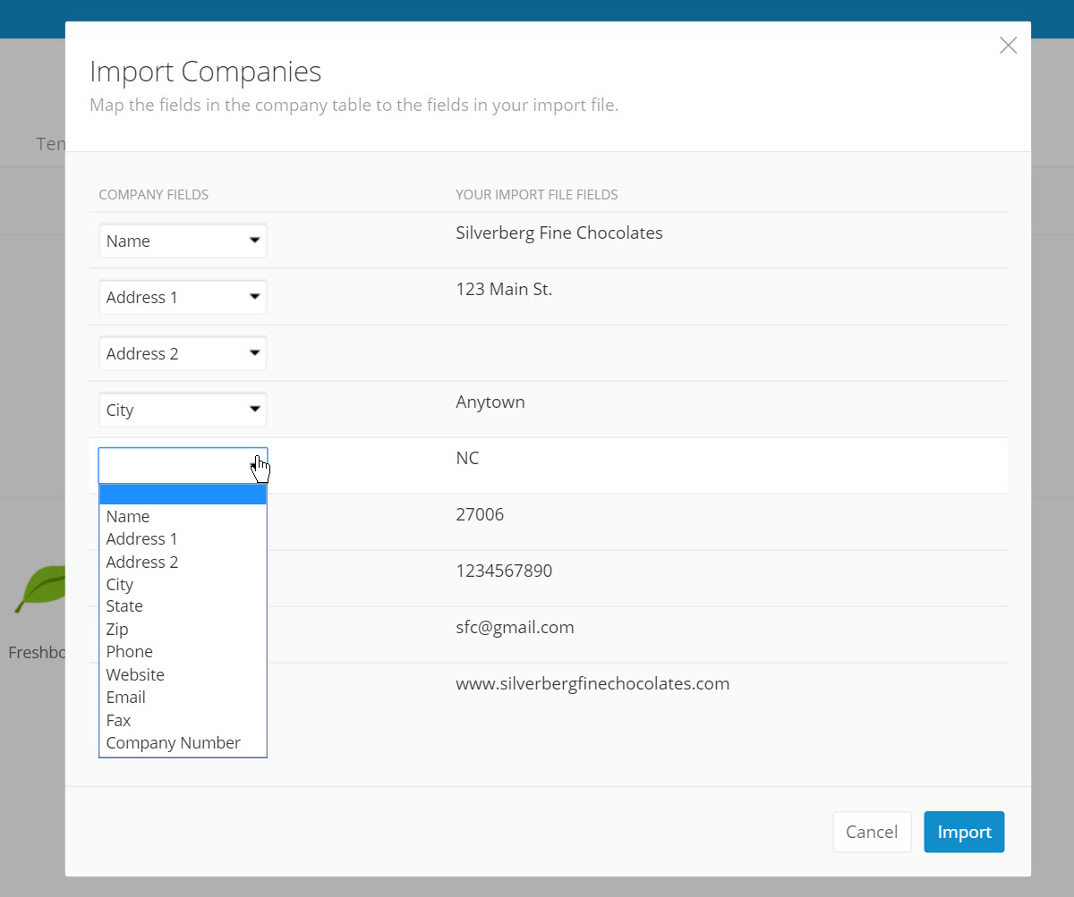
Task: Click the Silverberg Fine Chocolates value
Action: (x=559, y=233)
